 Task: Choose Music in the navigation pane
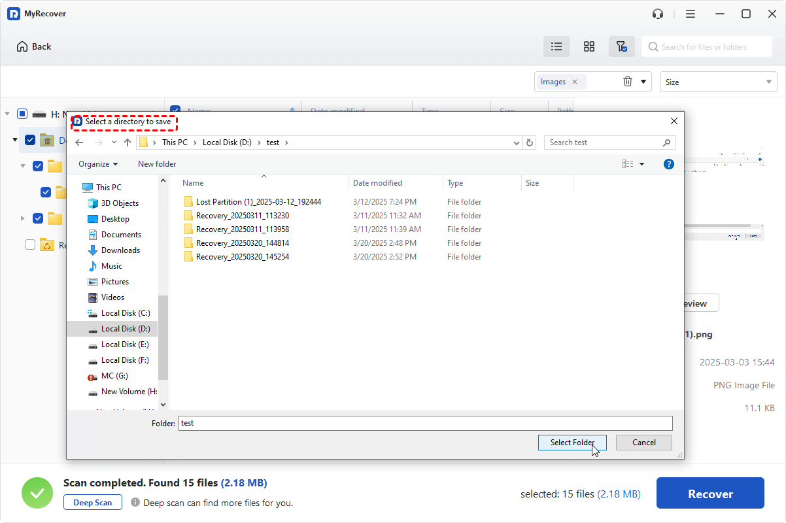pos(112,266)
